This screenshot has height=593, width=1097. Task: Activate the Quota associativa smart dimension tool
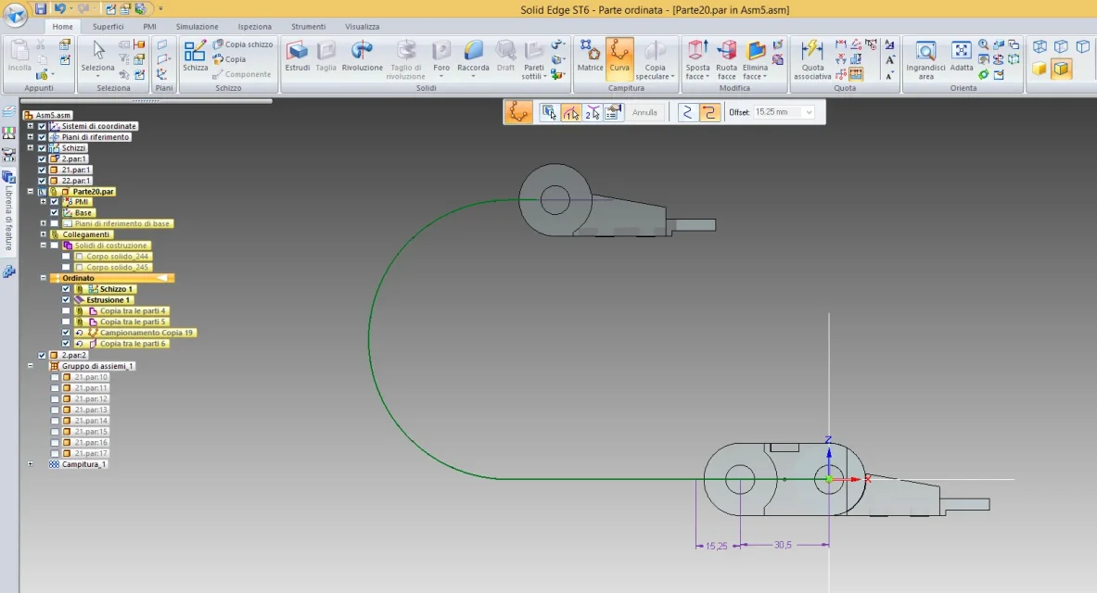click(x=812, y=59)
